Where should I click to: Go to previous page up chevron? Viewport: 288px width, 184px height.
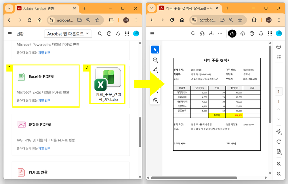pos(279,109)
